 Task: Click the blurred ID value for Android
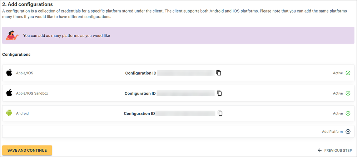[x=185, y=113]
